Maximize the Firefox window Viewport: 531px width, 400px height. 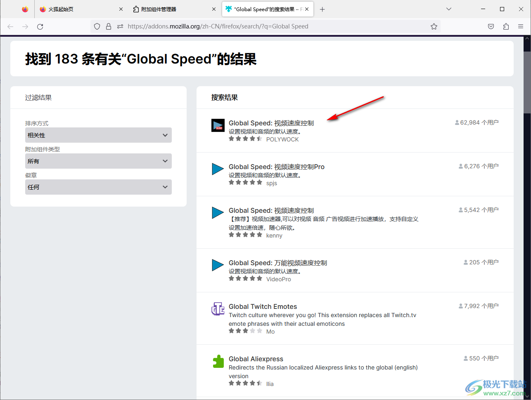point(502,9)
